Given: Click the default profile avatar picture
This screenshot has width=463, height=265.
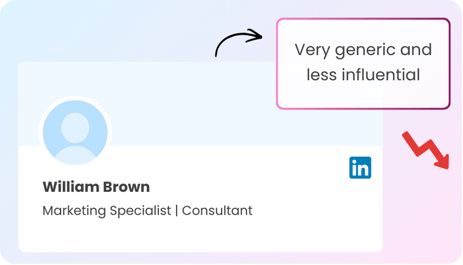Looking at the screenshot, I should click(75, 132).
